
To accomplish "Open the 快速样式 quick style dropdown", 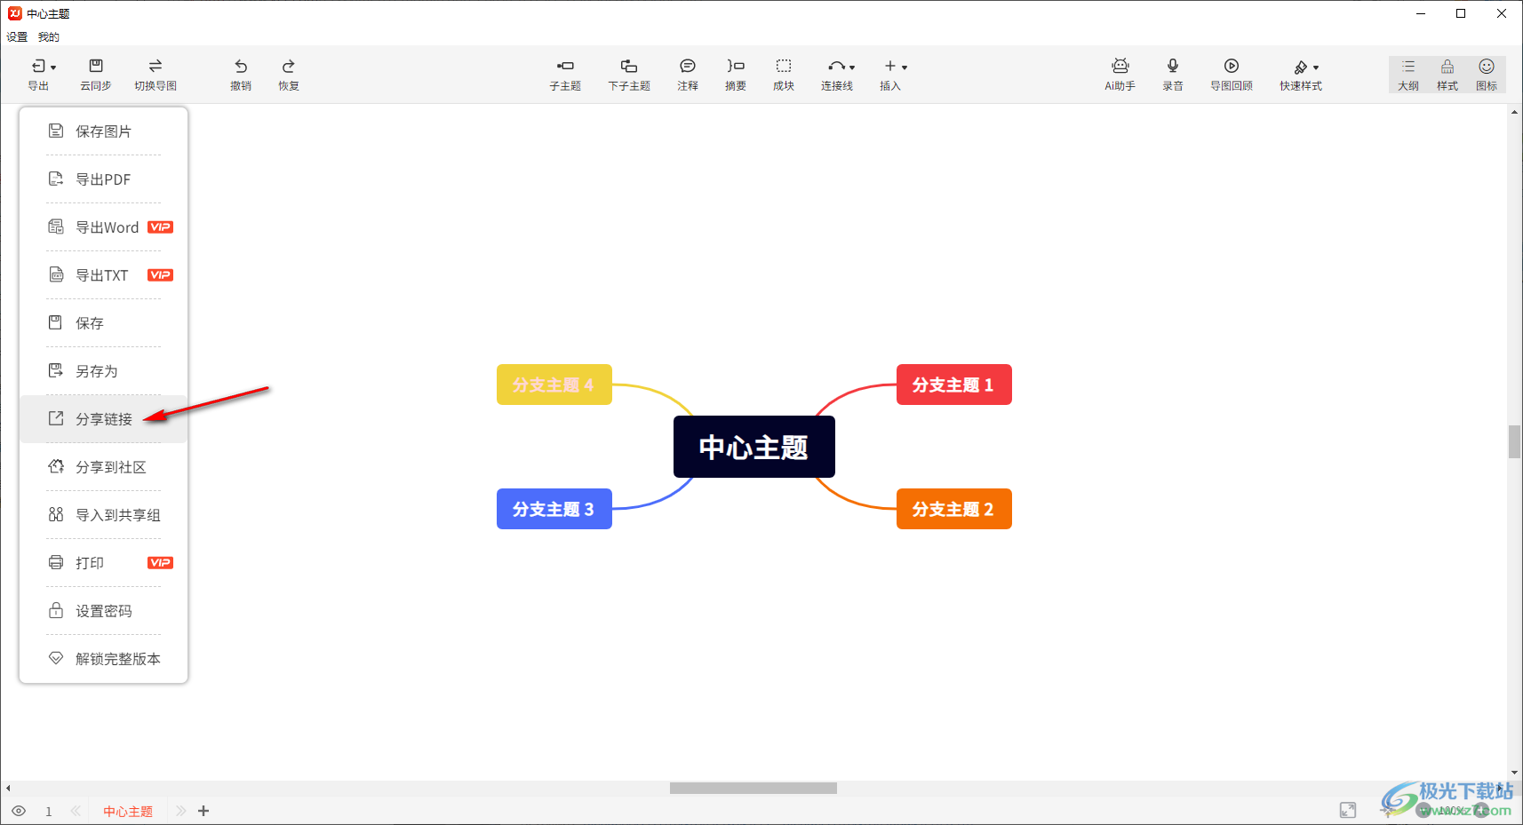I will [x=1302, y=75].
